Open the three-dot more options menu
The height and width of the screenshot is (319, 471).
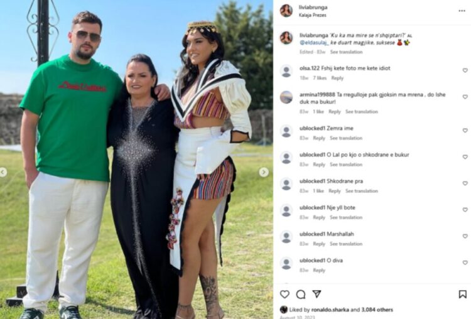[x=462, y=11]
